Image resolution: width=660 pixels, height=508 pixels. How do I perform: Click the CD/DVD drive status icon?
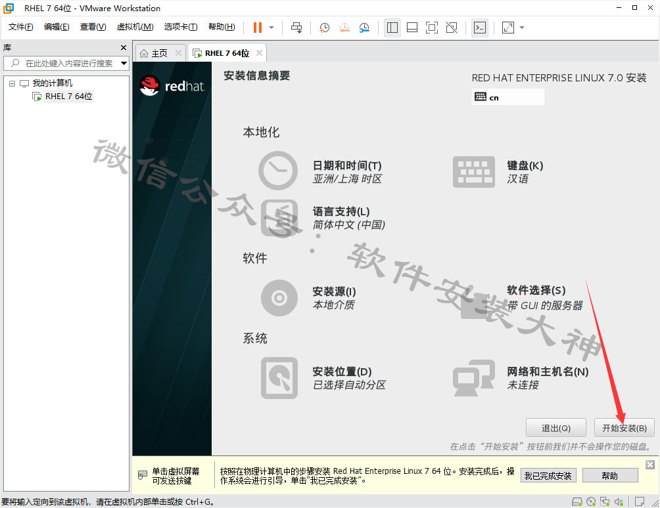(x=591, y=501)
